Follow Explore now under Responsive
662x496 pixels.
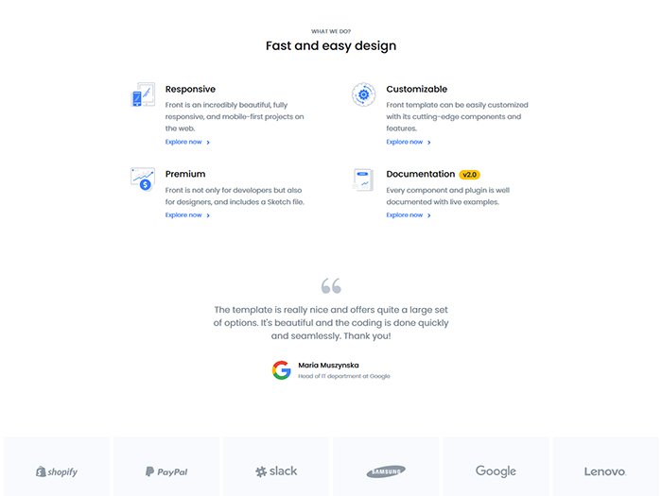coord(187,142)
